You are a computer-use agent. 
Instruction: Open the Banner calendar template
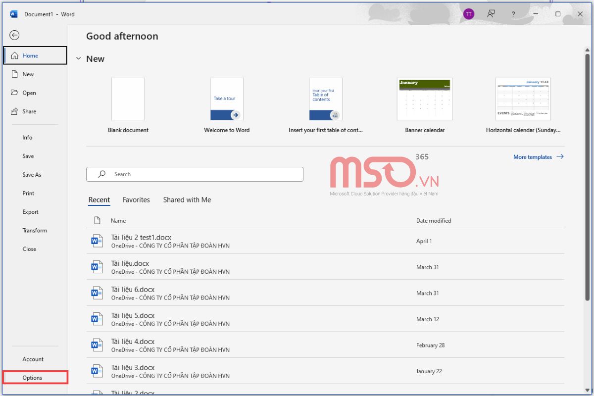point(425,105)
